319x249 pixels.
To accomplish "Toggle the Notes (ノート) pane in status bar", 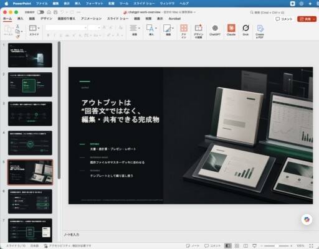I will pyautogui.click(x=193, y=246).
